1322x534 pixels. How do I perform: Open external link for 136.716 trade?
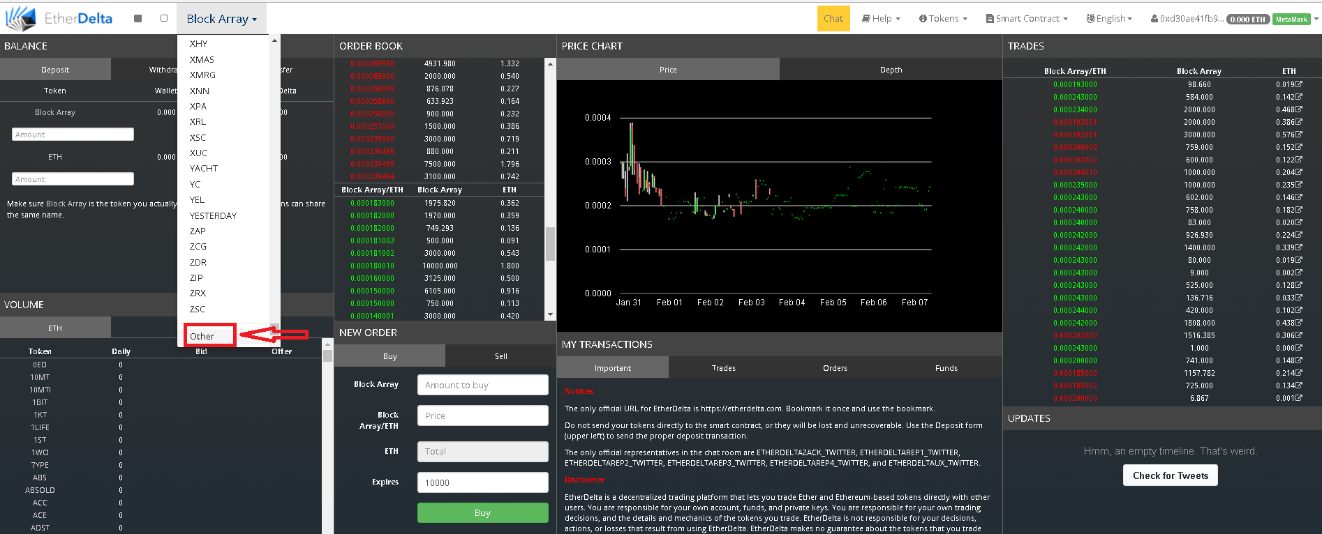(1299, 298)
